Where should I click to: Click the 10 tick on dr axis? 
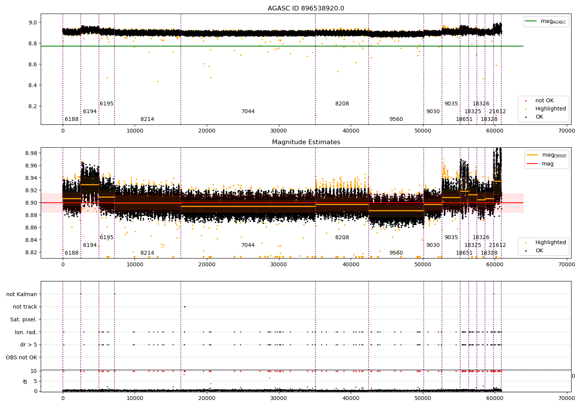(34, 371)
